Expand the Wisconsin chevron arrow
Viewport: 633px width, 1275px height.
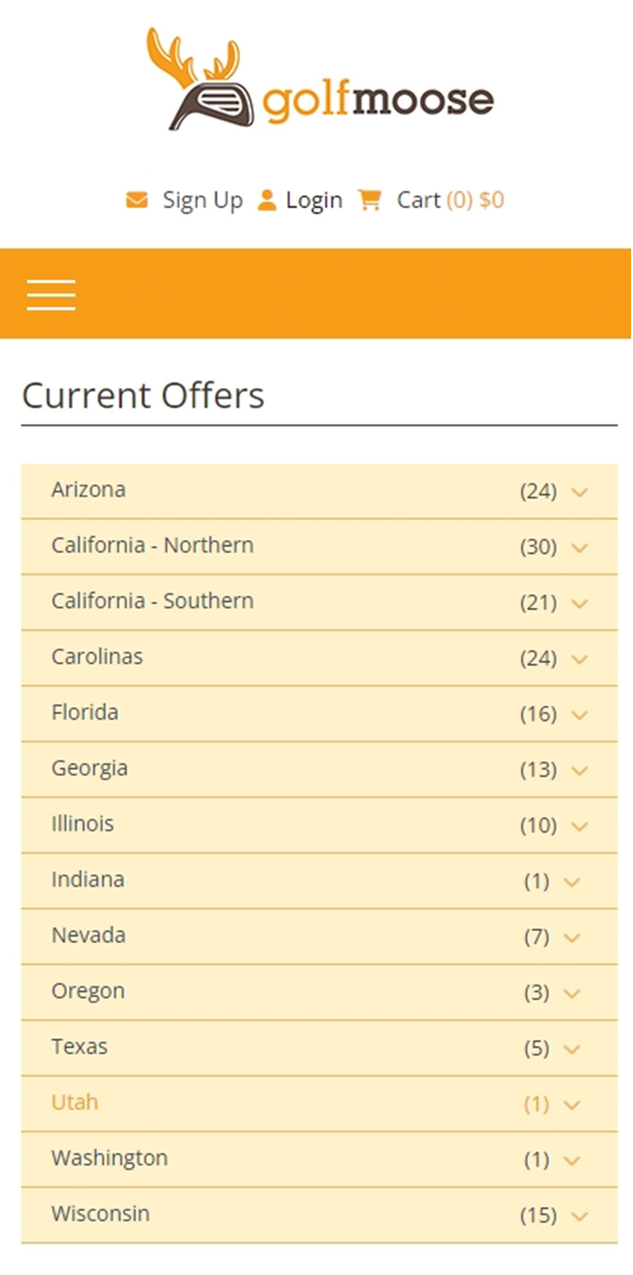click(x=579, y=1216)
